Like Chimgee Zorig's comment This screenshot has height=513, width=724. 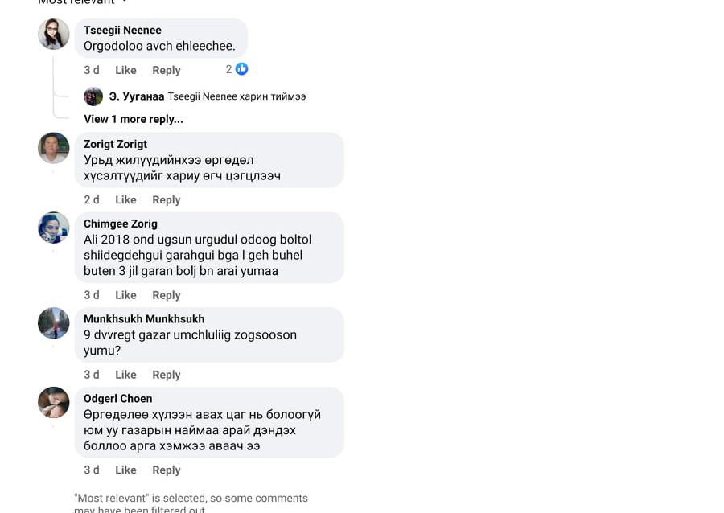coord(125,295)
